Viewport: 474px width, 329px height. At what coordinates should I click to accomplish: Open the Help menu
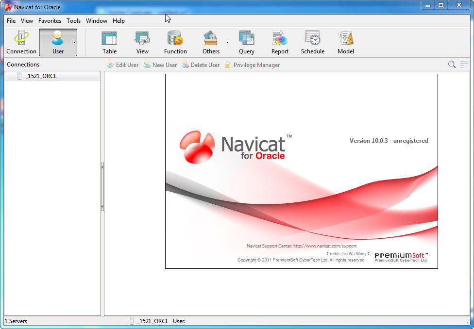coord(118,21)
